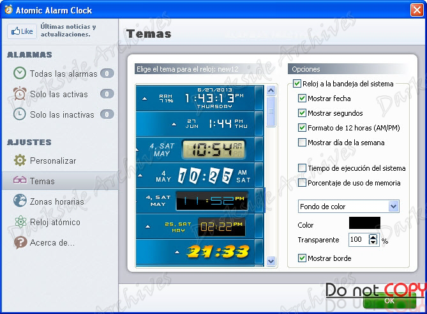Image resolution: width=427 pixels, height=314 pixels.
Task: Click the green clock icon for Todas las alarmas
Action: click(20, 74)
